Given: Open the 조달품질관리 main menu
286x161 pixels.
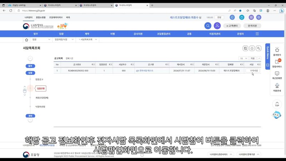Looking at the screenshot, I should tap(164, 34).
